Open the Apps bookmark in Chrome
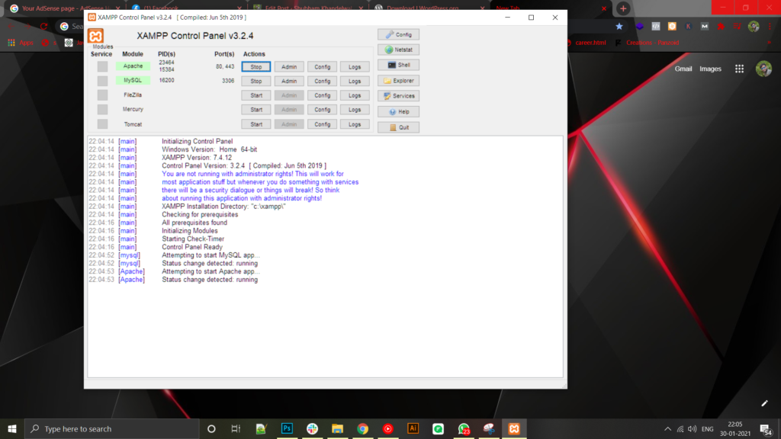 point(21,43)
